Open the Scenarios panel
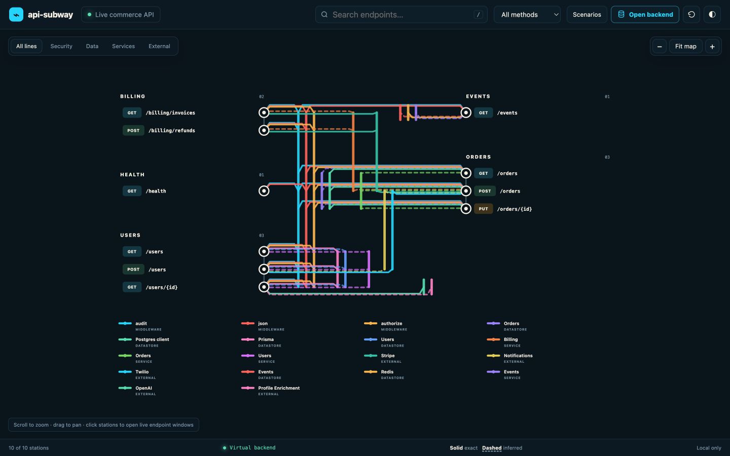 [x=587, y=14]
